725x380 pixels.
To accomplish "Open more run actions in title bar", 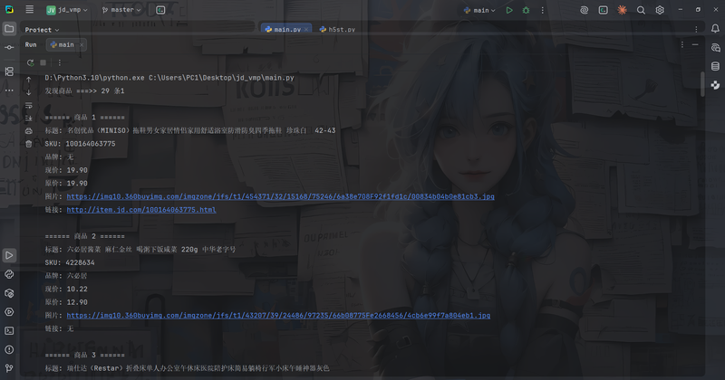I will (542, 10).
